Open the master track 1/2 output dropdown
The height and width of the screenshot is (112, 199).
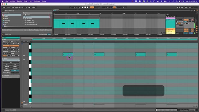179,33
